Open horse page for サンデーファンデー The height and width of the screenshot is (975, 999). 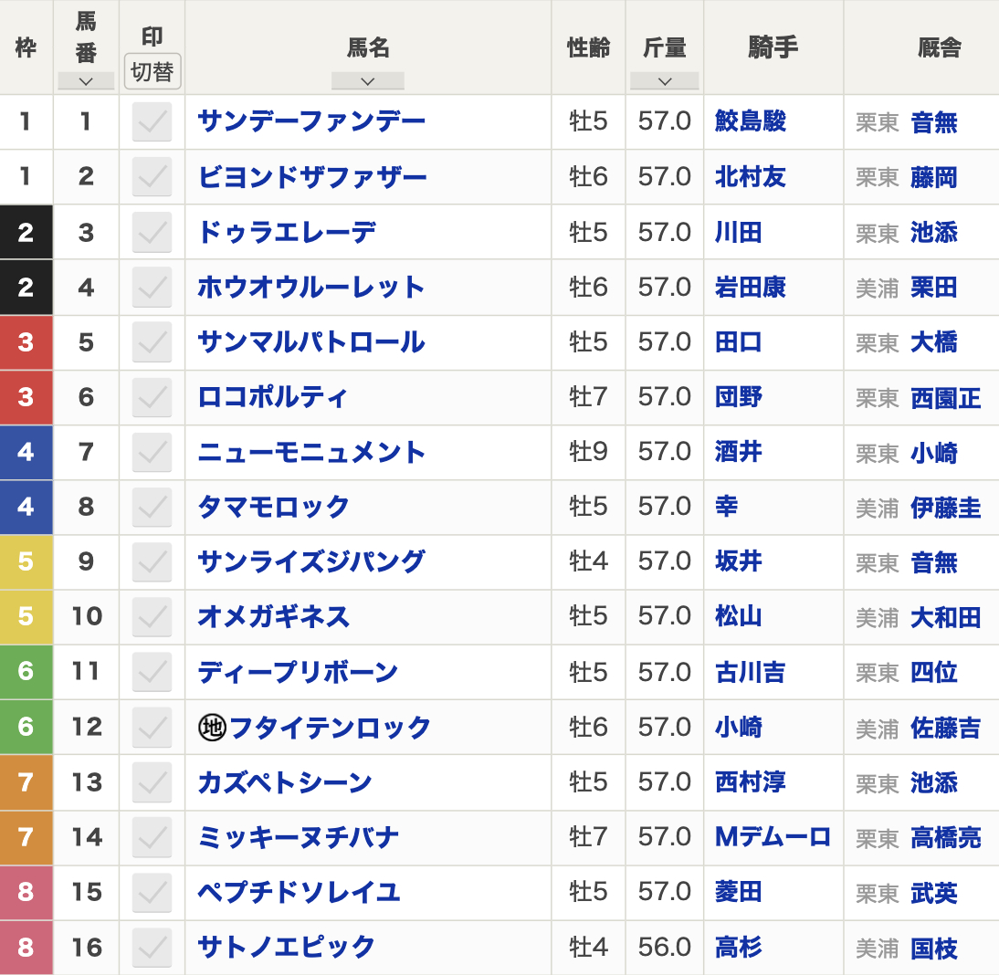311,121
